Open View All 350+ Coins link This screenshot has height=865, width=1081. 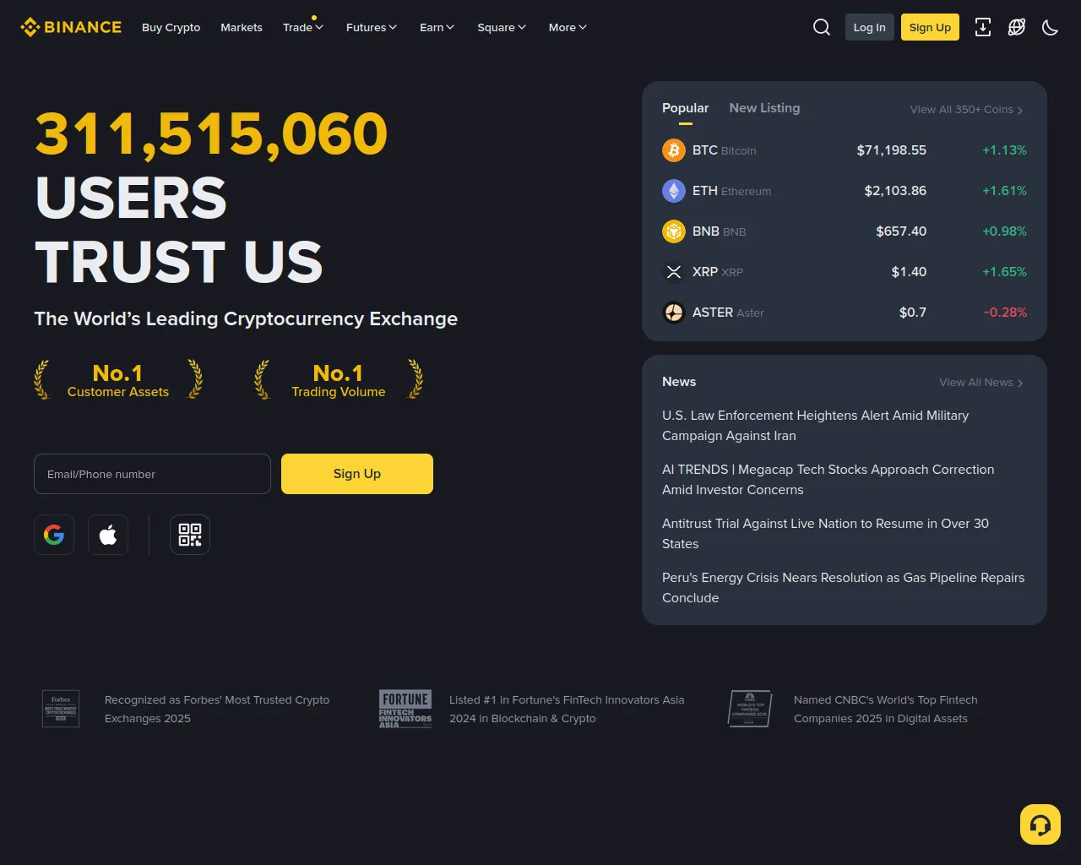point(966,110)
